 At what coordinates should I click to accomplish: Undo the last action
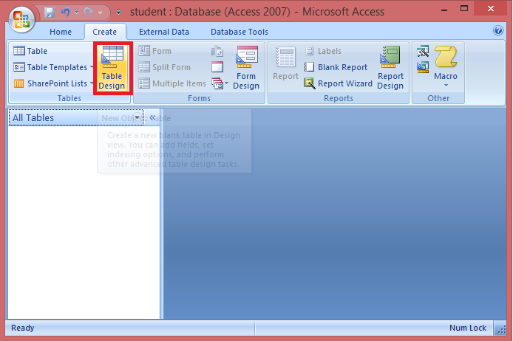point(66,13)
